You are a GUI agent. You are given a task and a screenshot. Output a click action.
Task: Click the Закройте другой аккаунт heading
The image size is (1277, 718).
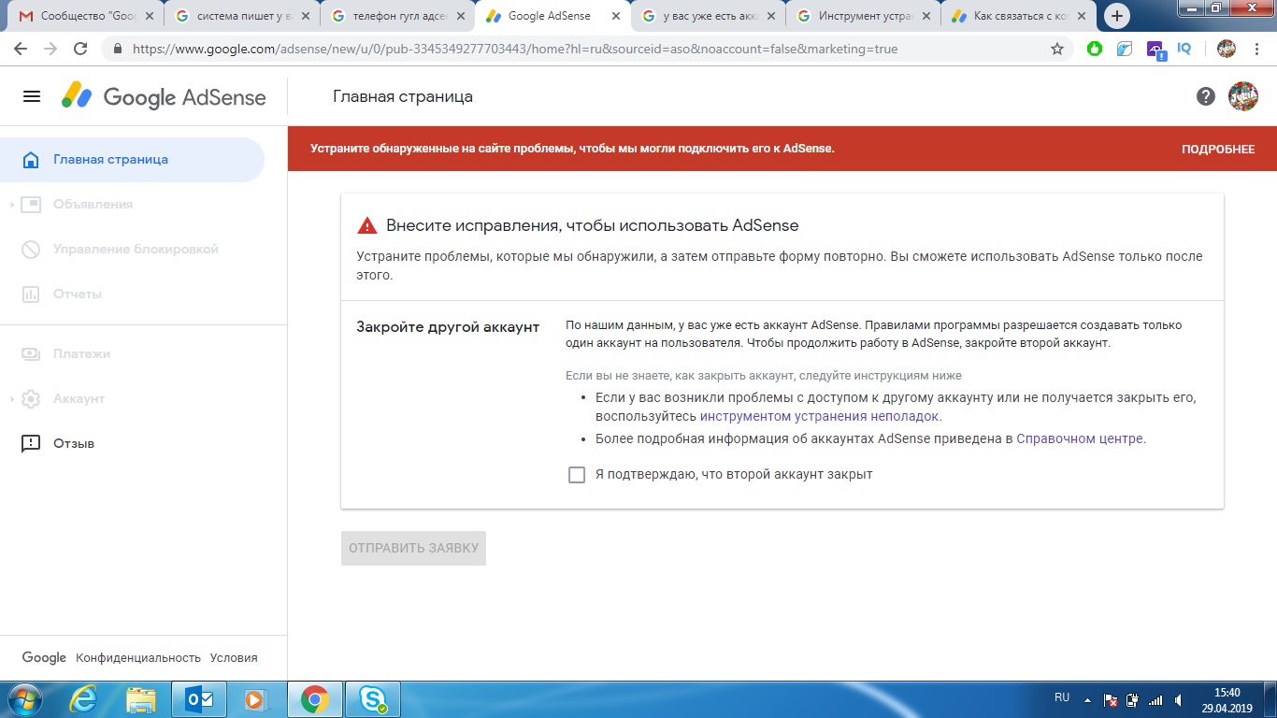point(448,327)
